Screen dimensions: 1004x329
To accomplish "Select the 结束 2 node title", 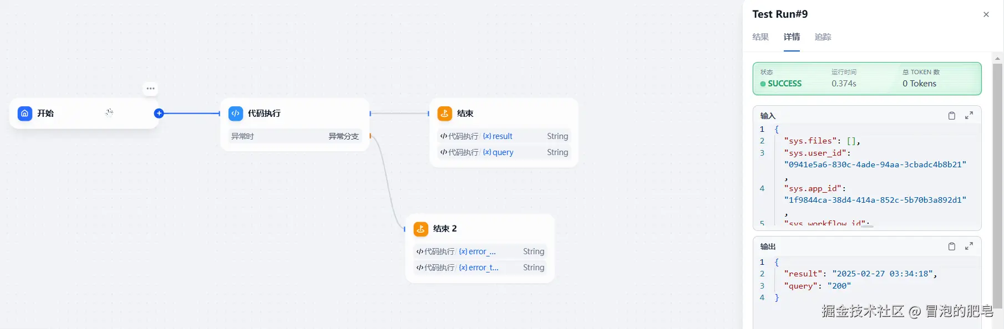I will 445,229.
